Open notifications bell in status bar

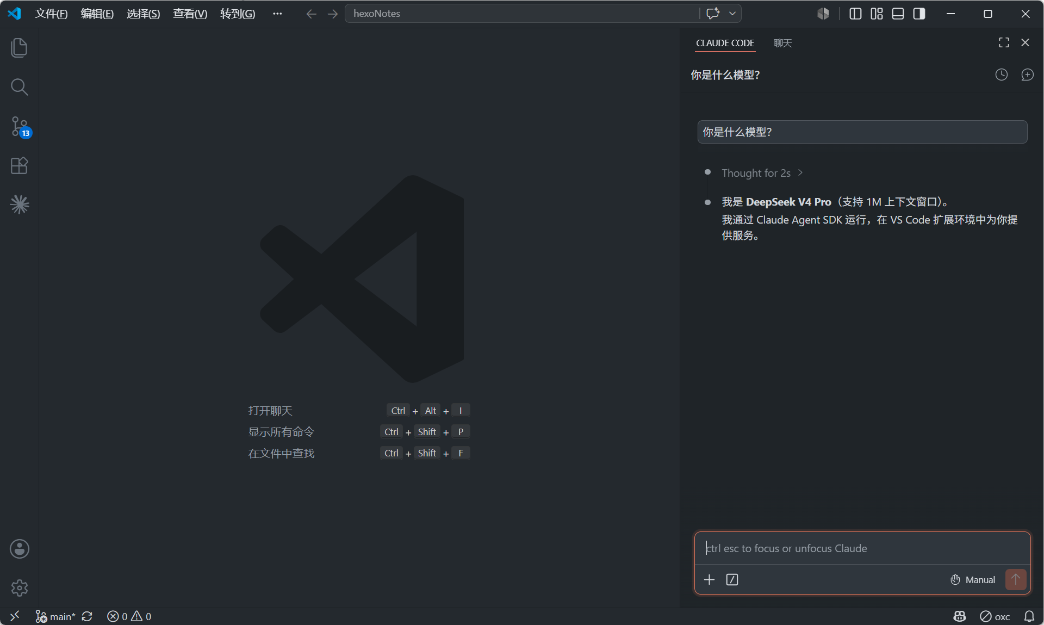pyautogui.click(x=1029, y=616)
